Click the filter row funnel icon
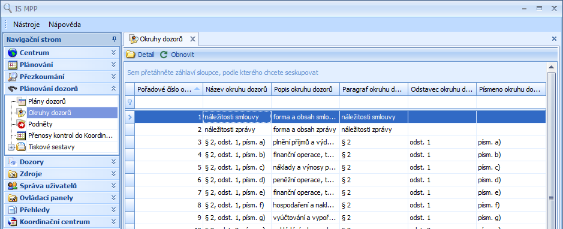The width and height of the screenshot is (563, 229). [x=130, y=103]
